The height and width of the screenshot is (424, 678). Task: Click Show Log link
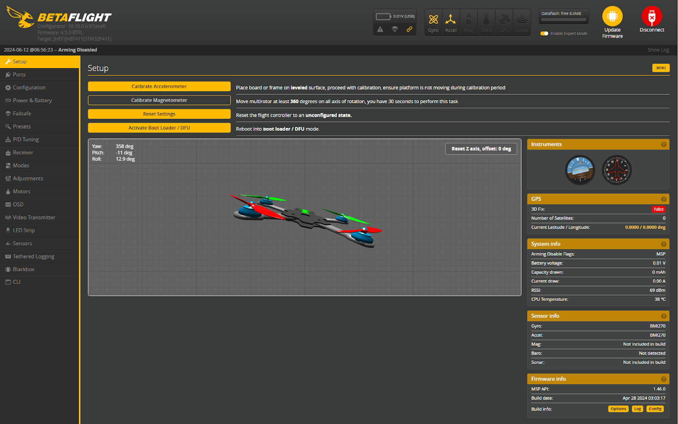click(x=658, y=50)
